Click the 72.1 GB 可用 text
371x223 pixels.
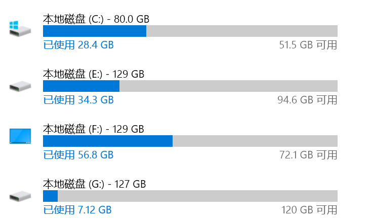pos(308,154)
